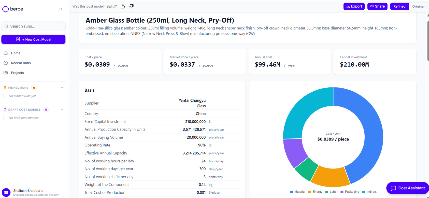Click the Annual Buying Volume value 20,000,000

[x=196, y=137]
